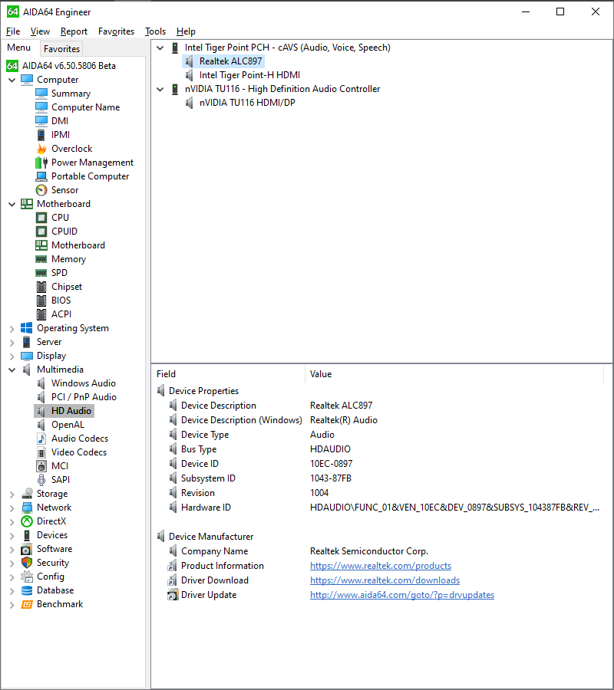The width and height of the screenshot is (614, 690).
Task: Click the Chipset icon
Action: pyautogui.click(x=41, y=287)
